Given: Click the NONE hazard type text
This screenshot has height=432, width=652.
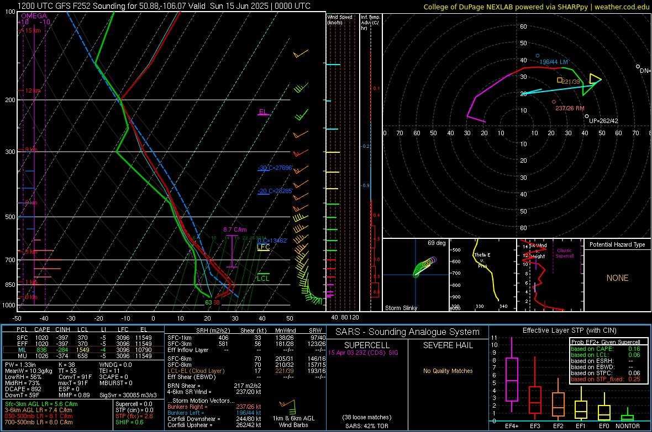Looking at the screenshot, I should (x=617, y=278).
